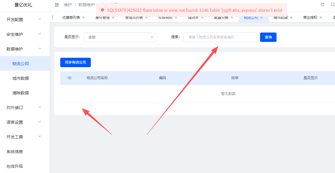The image size is (335, 173).
Task: Click the 查询 search button
Action: (268, 37)
